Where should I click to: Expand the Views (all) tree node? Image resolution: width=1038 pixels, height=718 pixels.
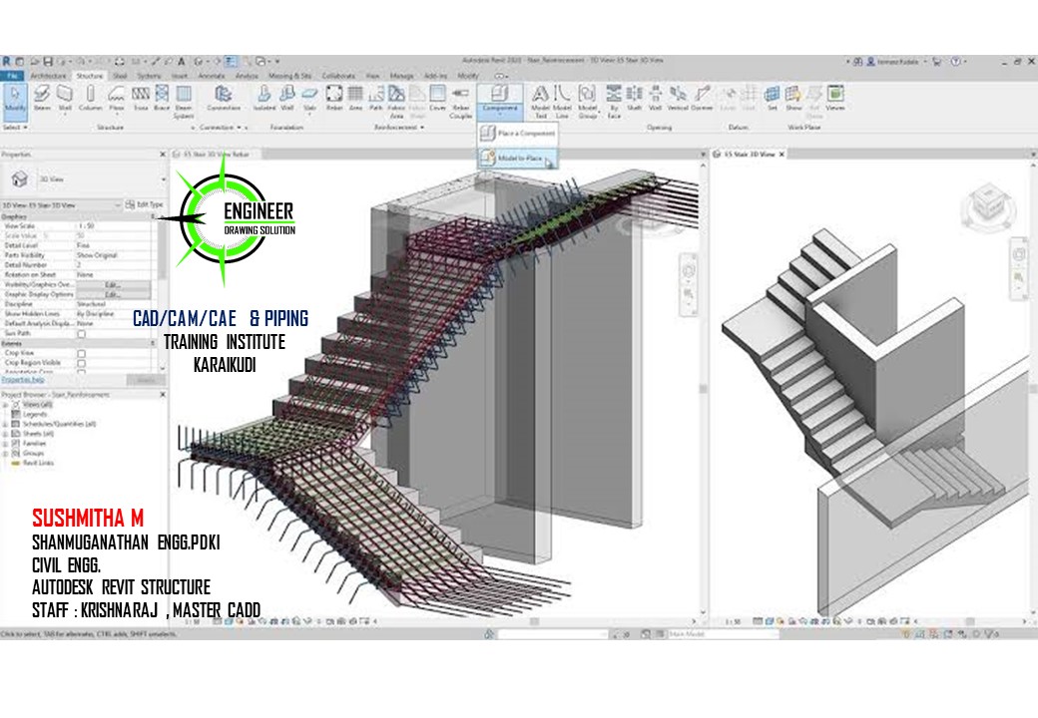tap(5, 405)
